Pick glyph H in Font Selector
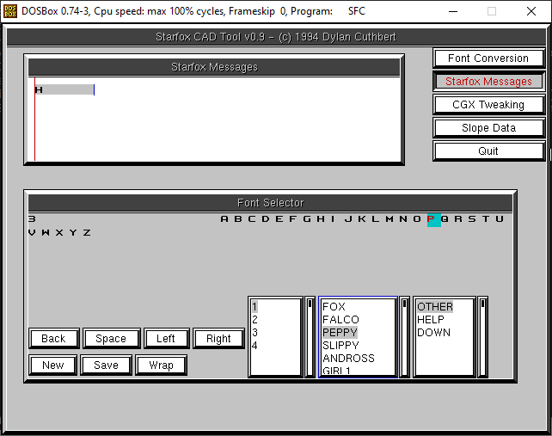Screen dimensions: 552x436 point(321,219)
